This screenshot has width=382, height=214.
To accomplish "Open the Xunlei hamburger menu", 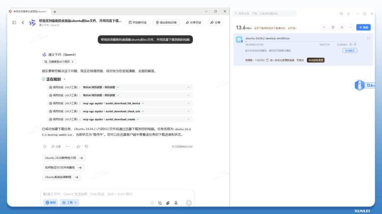I will coord(348,14).
